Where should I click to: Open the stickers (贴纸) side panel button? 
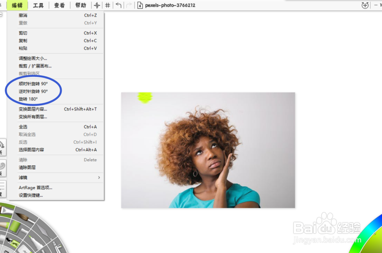pos(2,147)
